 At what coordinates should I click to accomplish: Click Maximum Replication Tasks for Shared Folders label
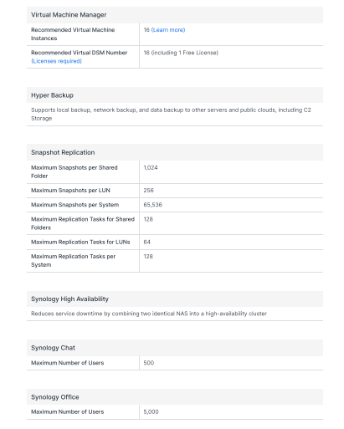[83, 223]
